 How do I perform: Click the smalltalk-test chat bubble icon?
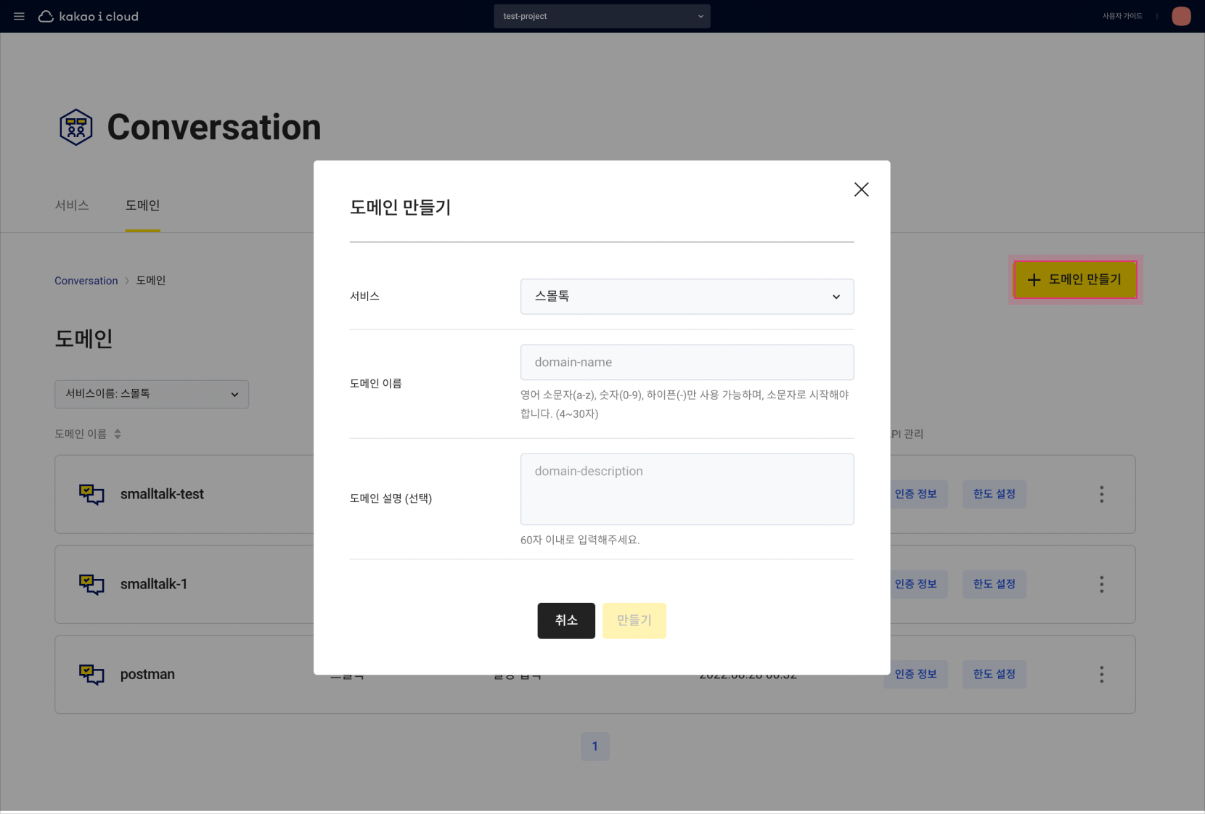pos(91,494)
